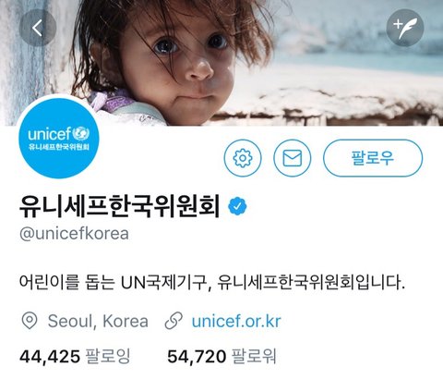This screenshot has height=379, width=443.
Task: Tap the chain link icon beside website
Action: [174, 321]
